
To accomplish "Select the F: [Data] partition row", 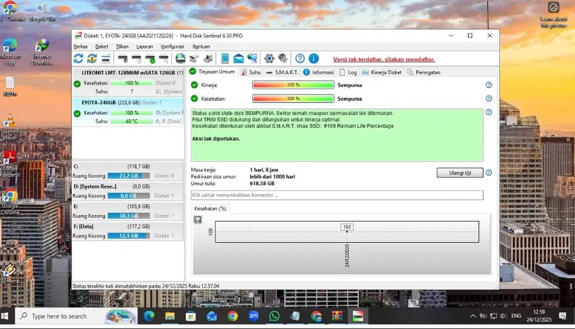I will click(128, 231).
